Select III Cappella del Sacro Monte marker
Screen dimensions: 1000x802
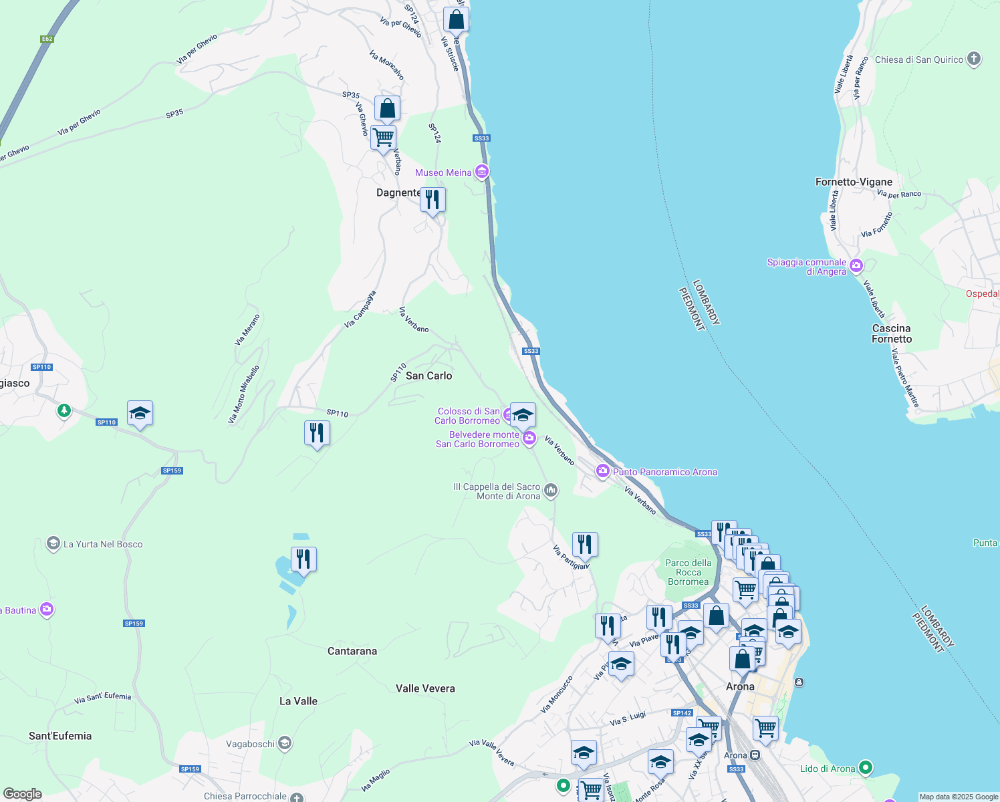[551, 491]
